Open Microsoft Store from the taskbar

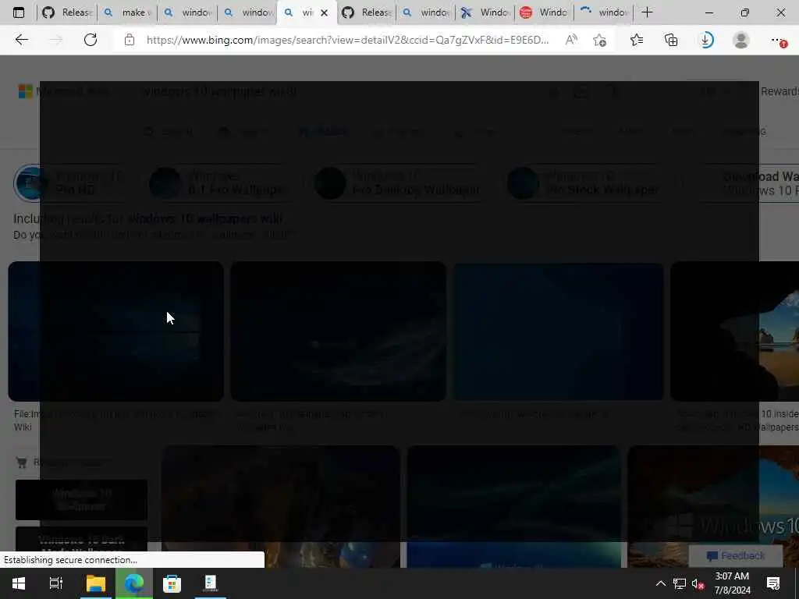[x=172, y=583]
